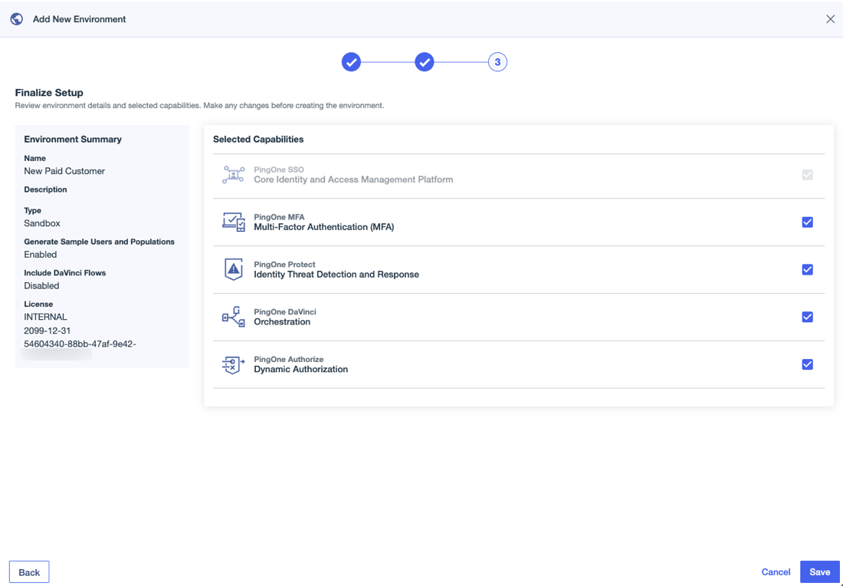This screenshot has width=843, height=586.
Task: Click the PingOne MFA capability icon
Action: click(x=233, y=222)
